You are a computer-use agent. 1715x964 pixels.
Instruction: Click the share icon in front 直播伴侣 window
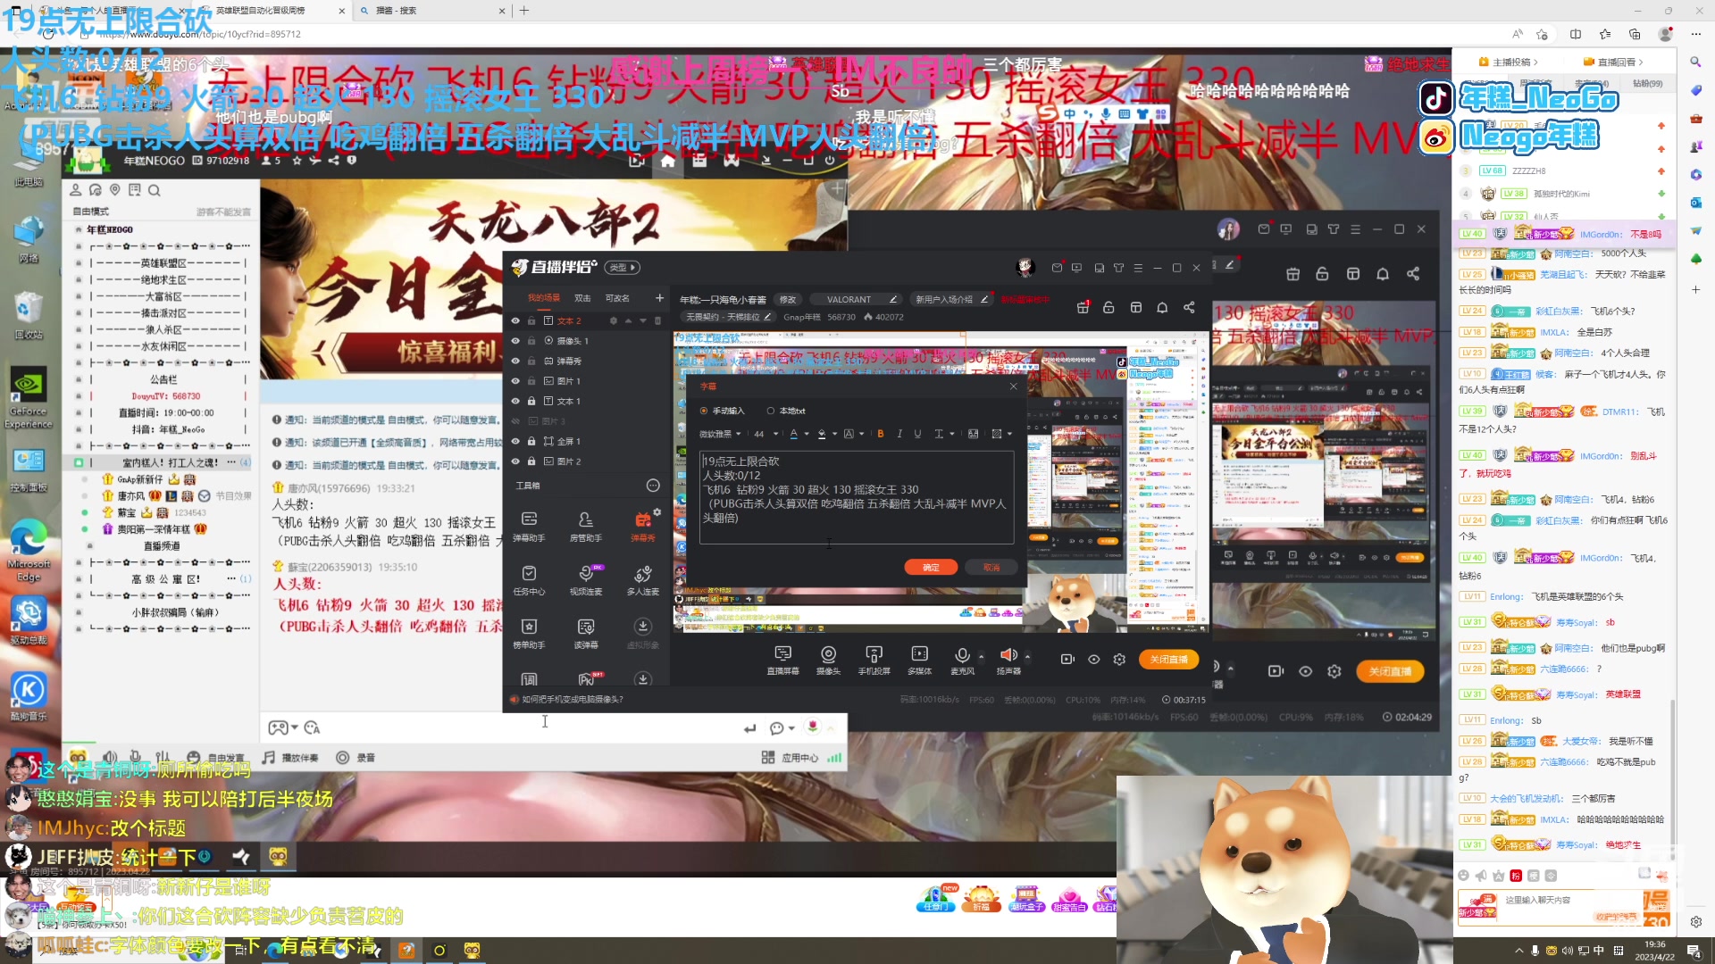(x=1189, y=307)
